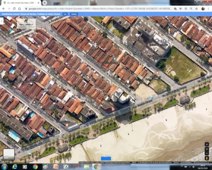Reload the Google Maps page

tap(14, 9)
